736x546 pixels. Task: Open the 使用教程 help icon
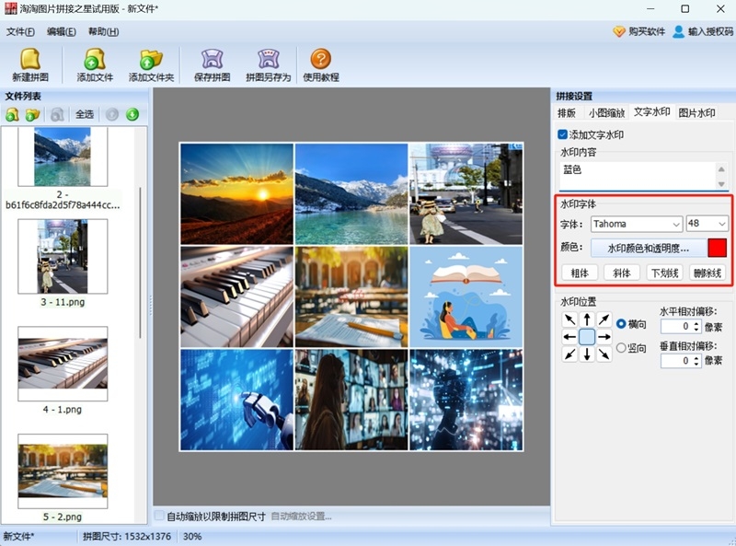pyautogui.click(x=320, y=64)
